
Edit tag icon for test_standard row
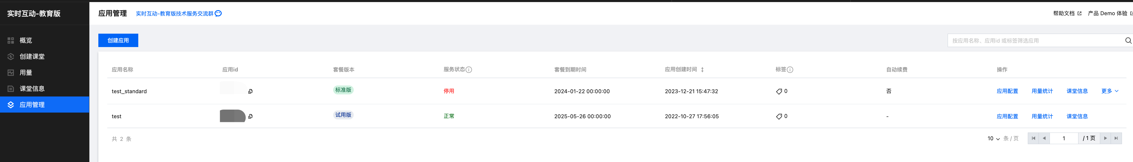(x=779, y=91)
